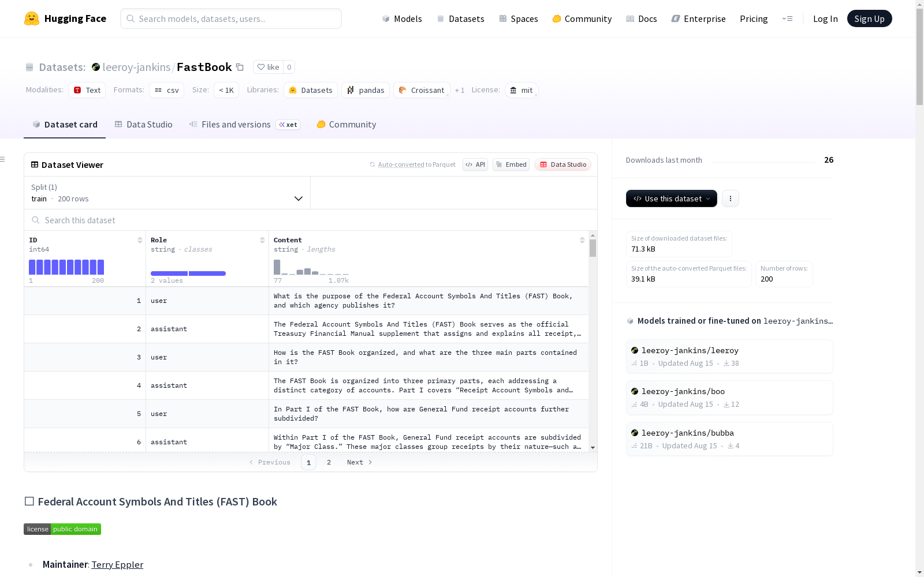Like the FastBook dataset

tap(268, 67)
